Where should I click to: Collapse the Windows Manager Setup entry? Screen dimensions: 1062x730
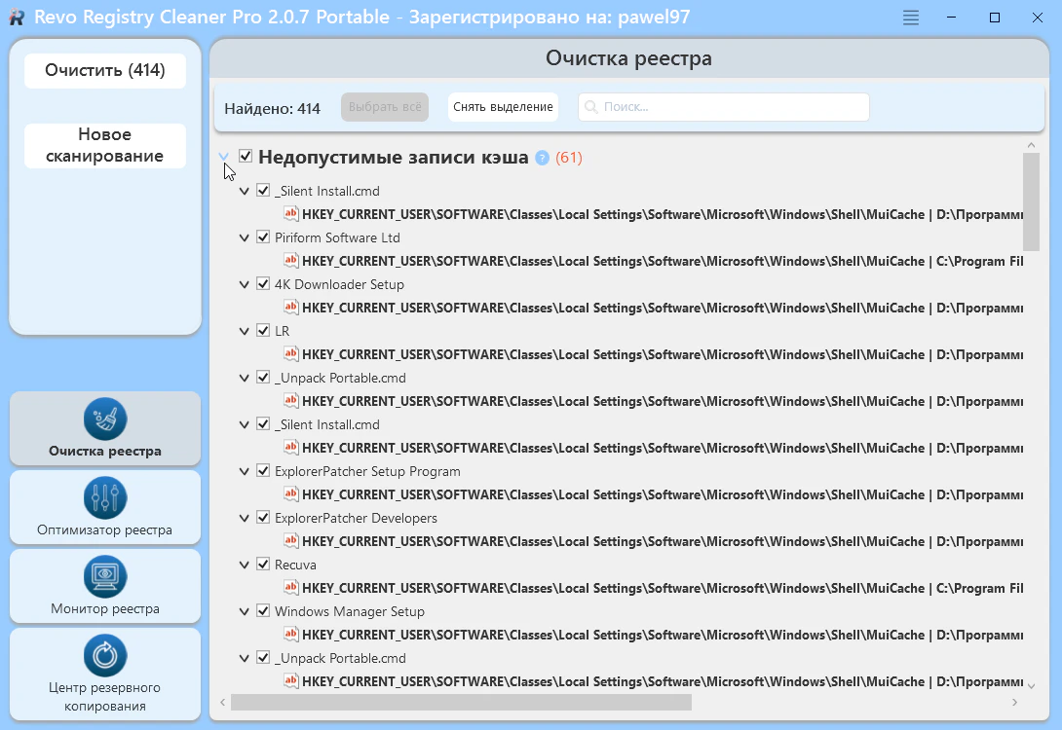click(245, 611)
